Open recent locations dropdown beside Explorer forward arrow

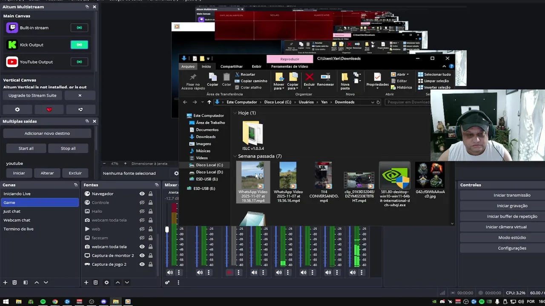click(x=202, y=102)
